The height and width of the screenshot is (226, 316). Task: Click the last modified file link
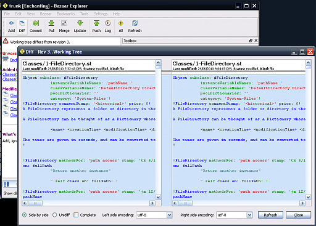click(x=14, y=115)
